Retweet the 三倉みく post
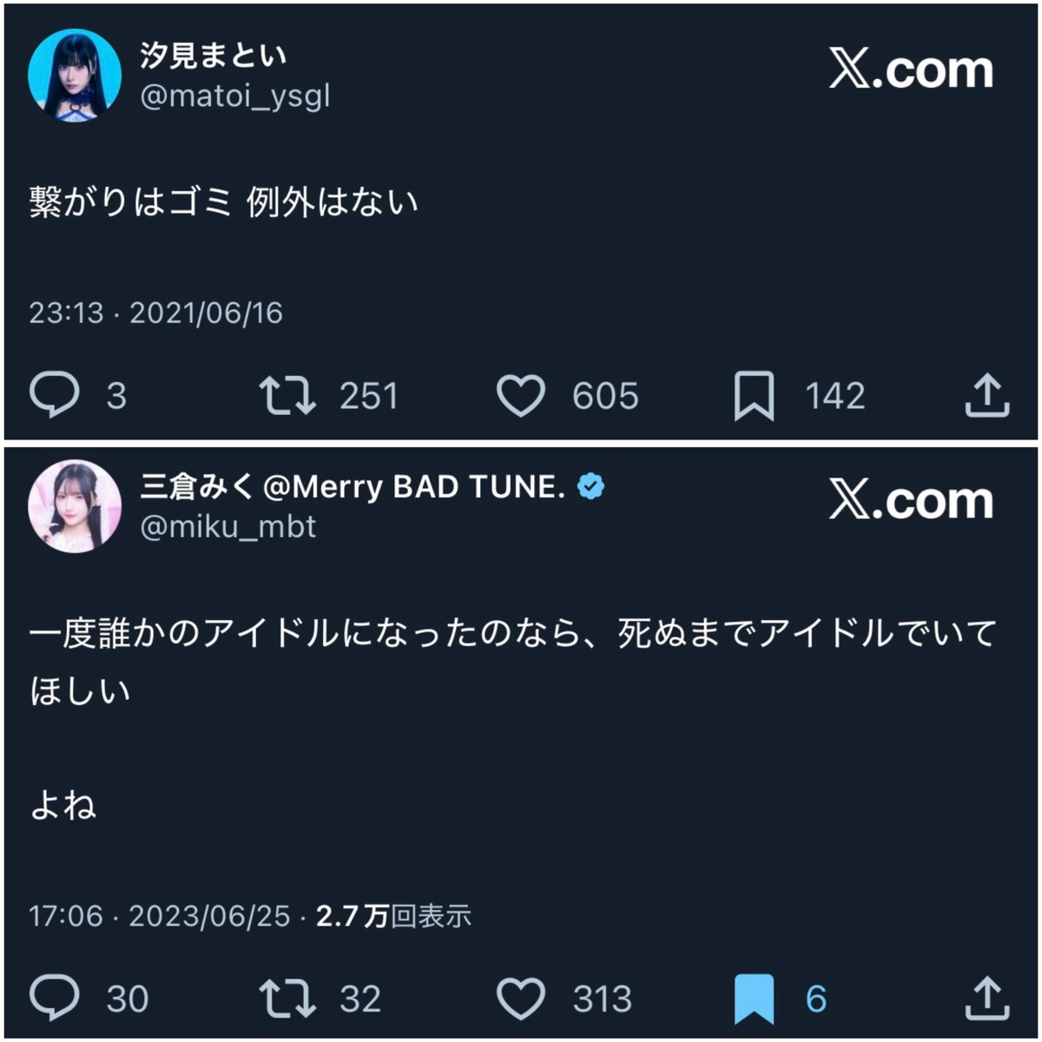This screenshot has height=1042, width=1042. [x=287, y=999]
